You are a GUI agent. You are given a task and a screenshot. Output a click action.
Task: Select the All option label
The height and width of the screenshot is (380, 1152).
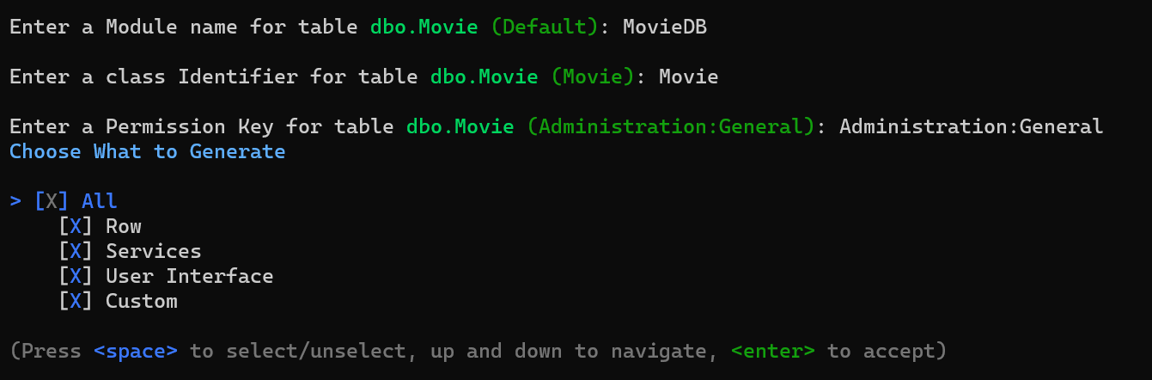(x=100, y=201)
